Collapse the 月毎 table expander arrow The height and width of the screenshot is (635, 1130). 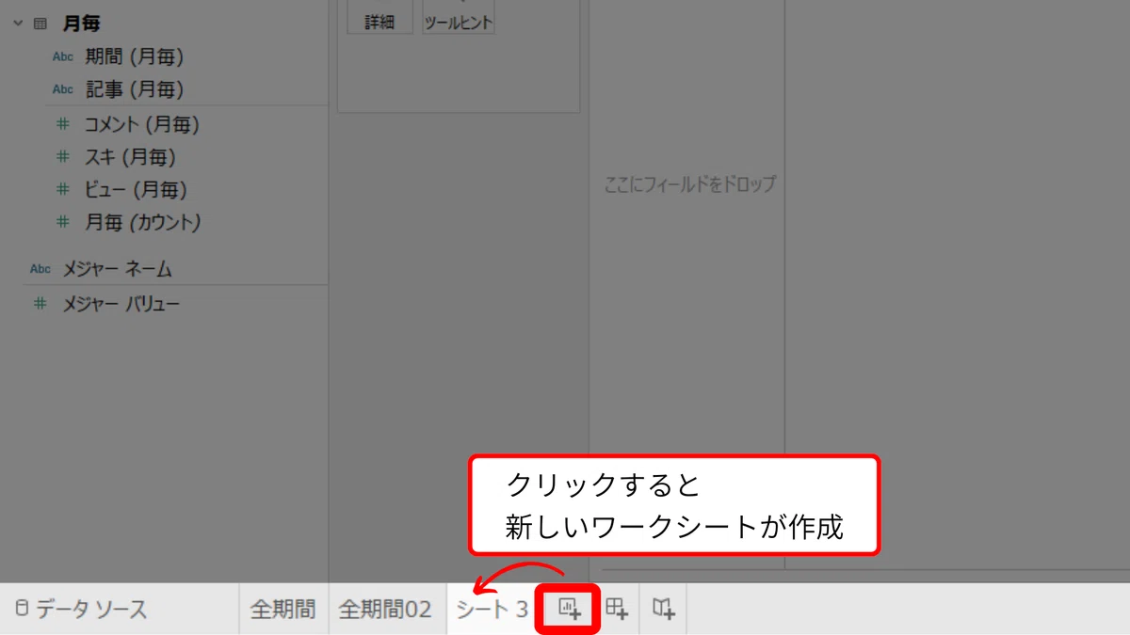(x=18, y=24)
